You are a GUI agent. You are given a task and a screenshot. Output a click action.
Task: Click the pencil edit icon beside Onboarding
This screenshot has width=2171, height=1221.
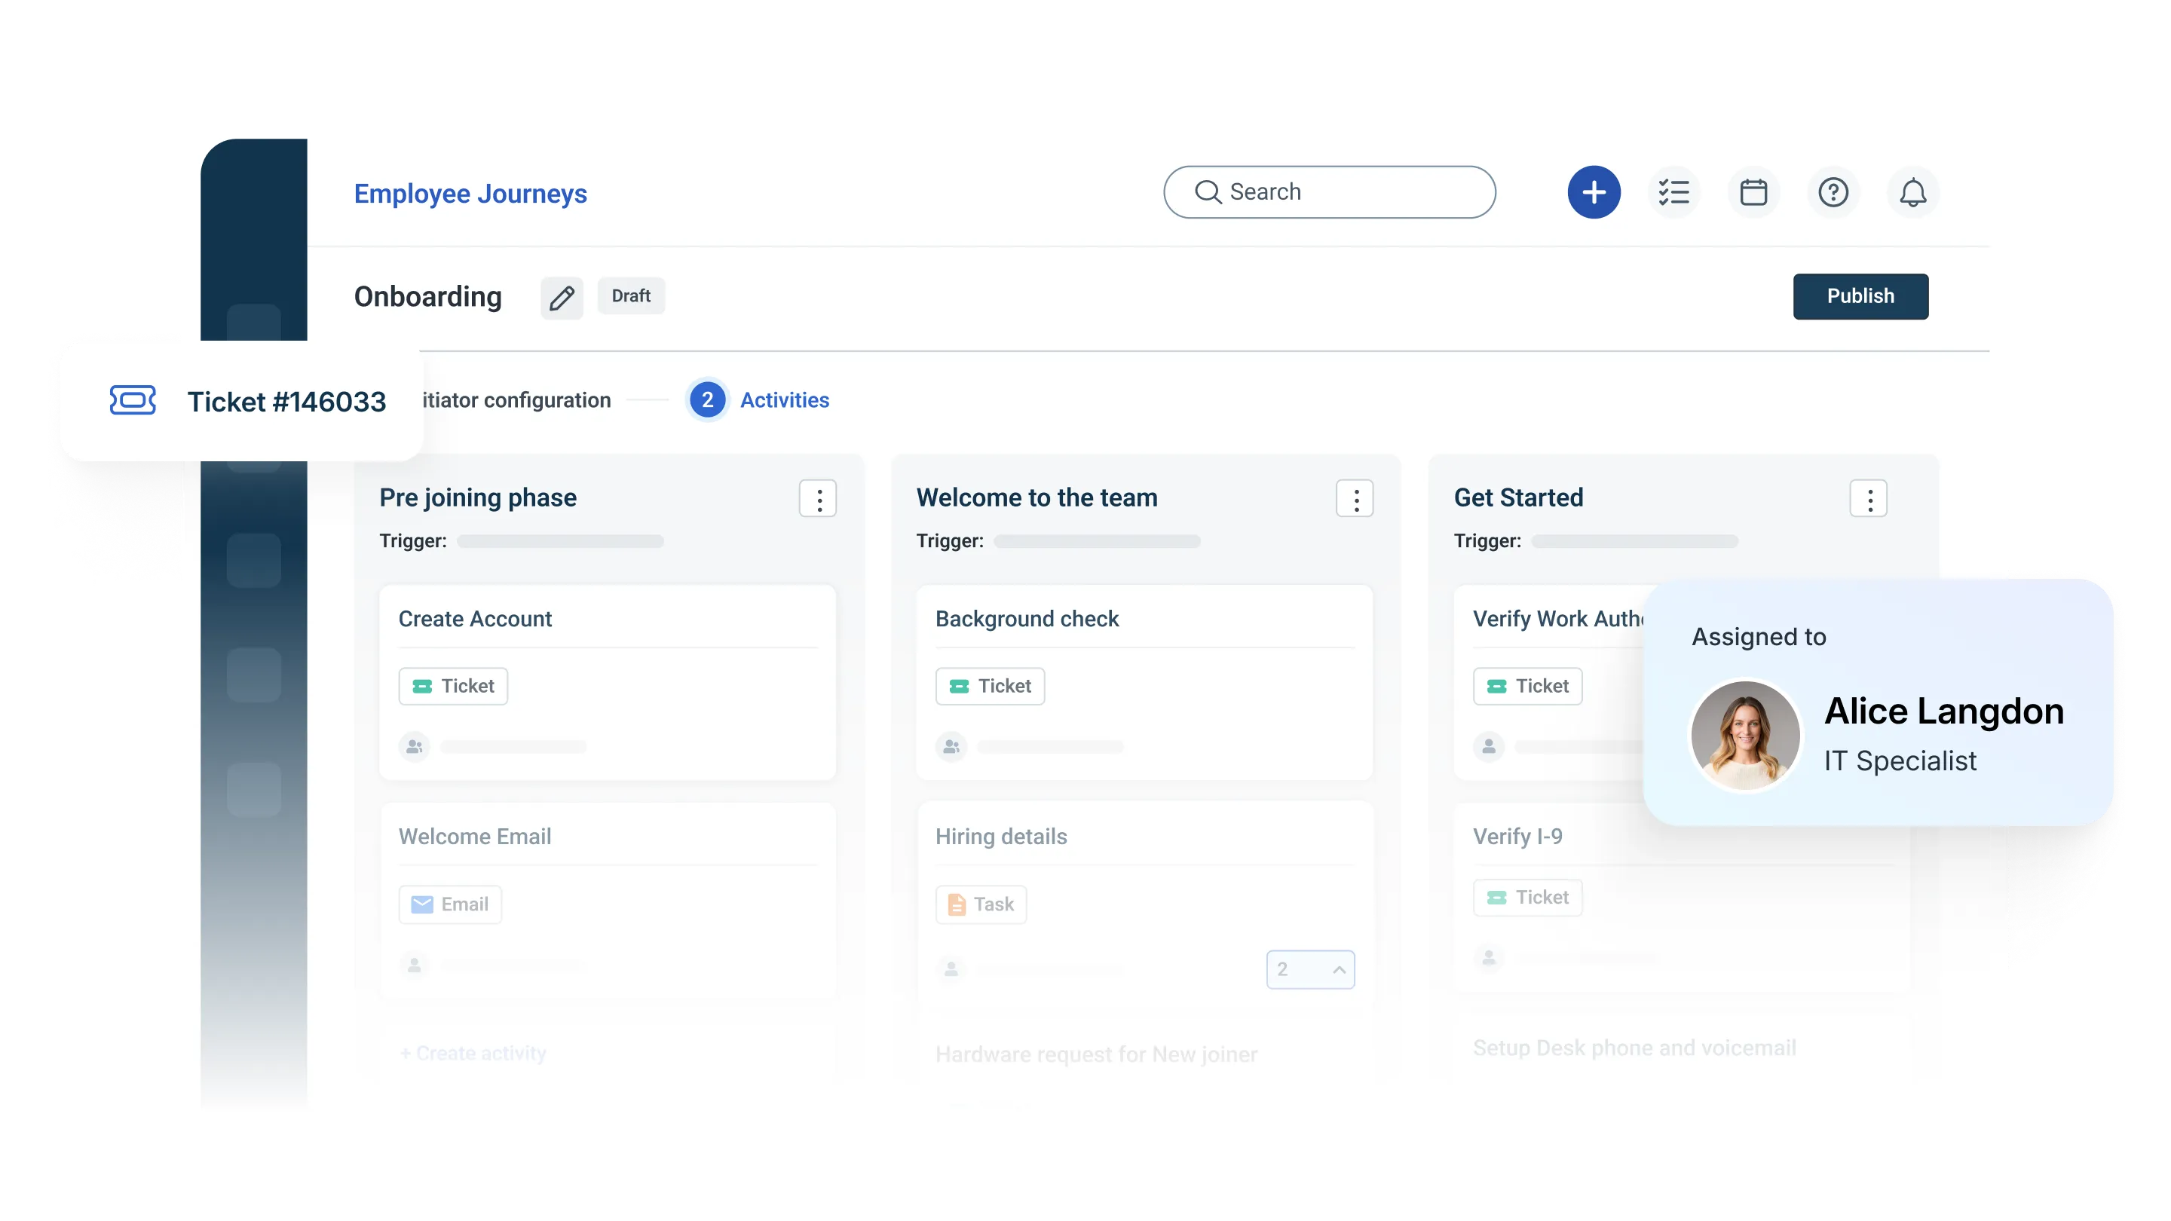tap(562, 298)
